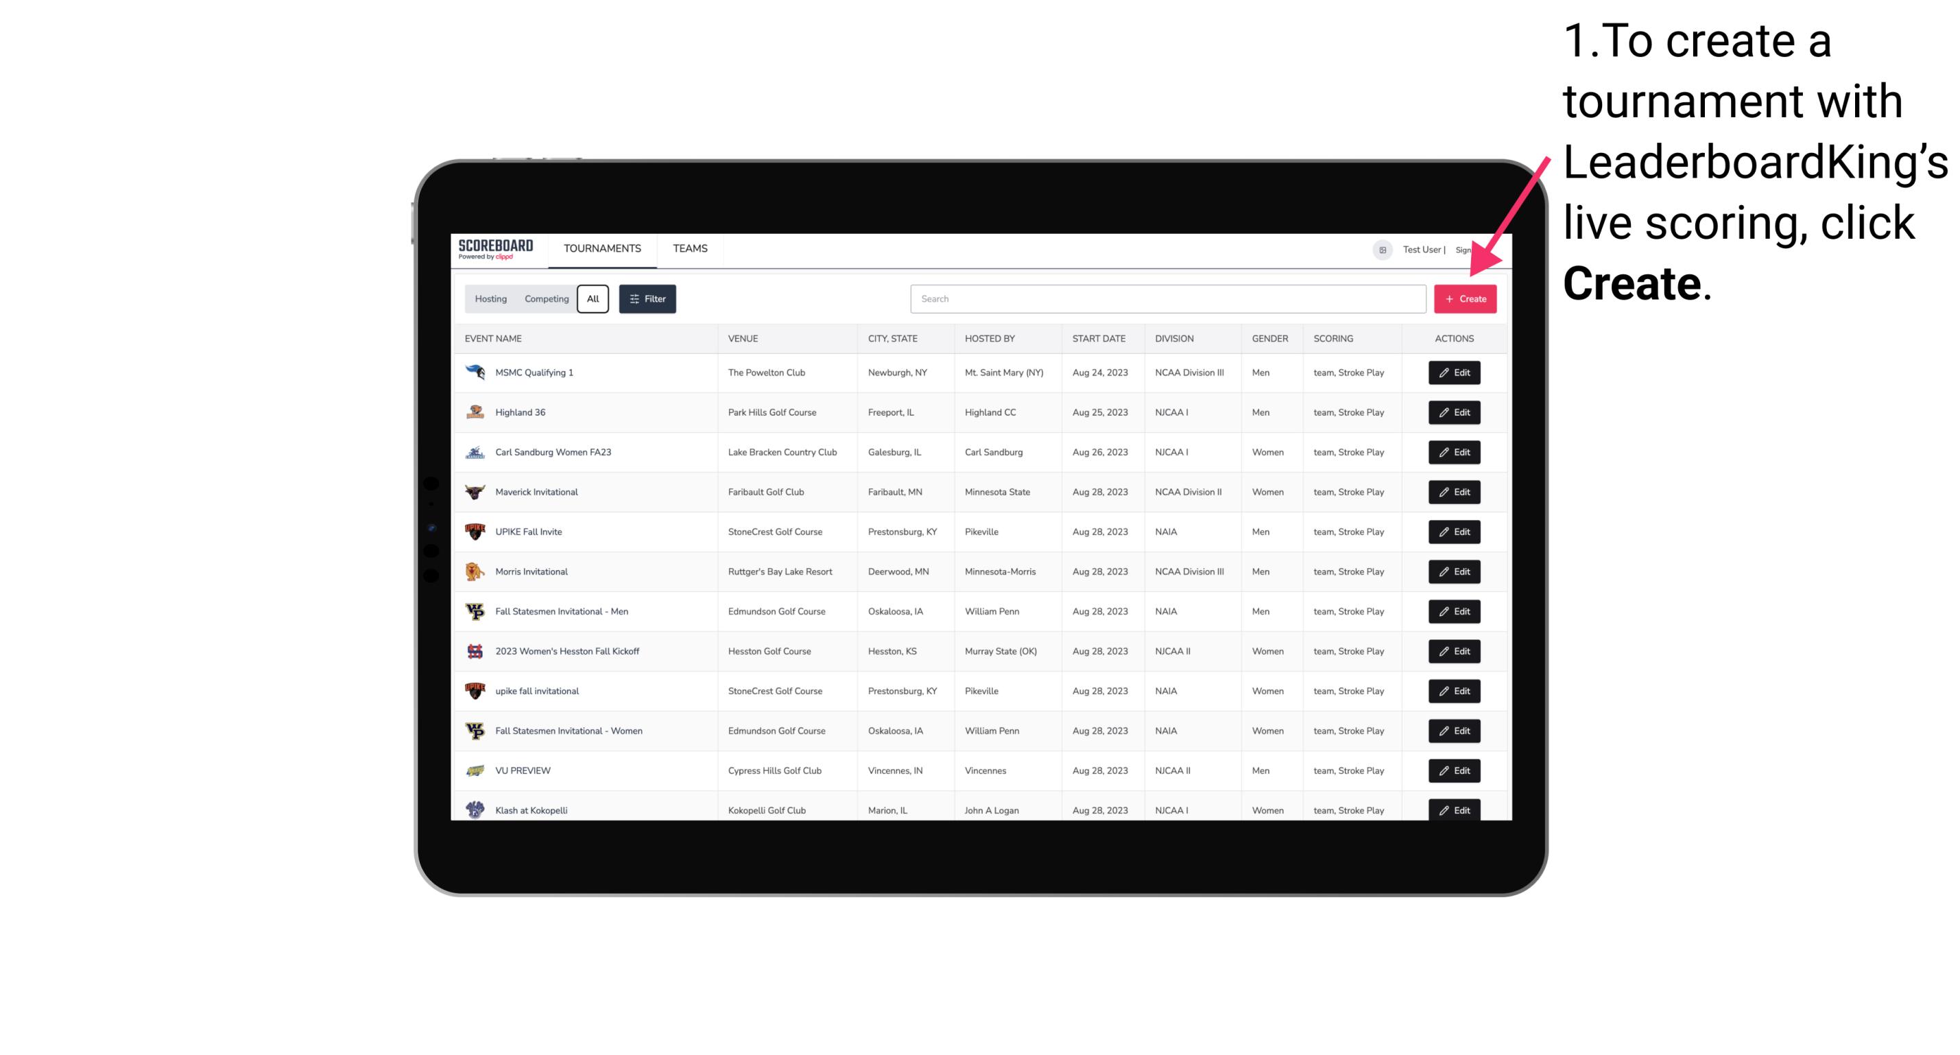Open the TOURNAMENTS navigation menu item

pos(603,248)
